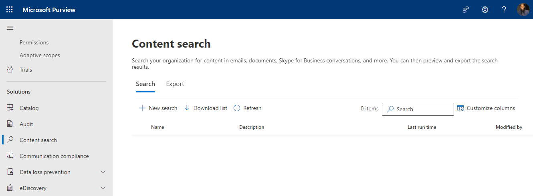
Task: Open Communication compliance solution
Action: click(x=54, y=156)
